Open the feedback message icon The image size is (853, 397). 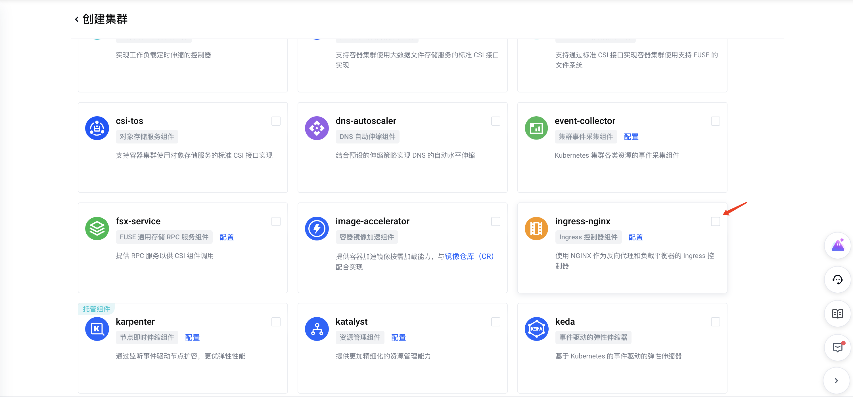837,347
